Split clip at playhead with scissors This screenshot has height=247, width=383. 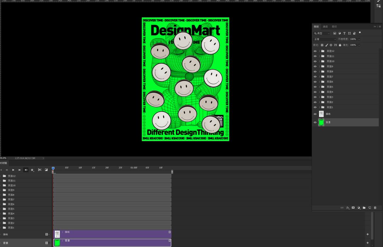coord(40,170)
